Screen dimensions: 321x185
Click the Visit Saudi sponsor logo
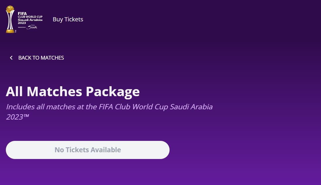[x=32, y=27]
